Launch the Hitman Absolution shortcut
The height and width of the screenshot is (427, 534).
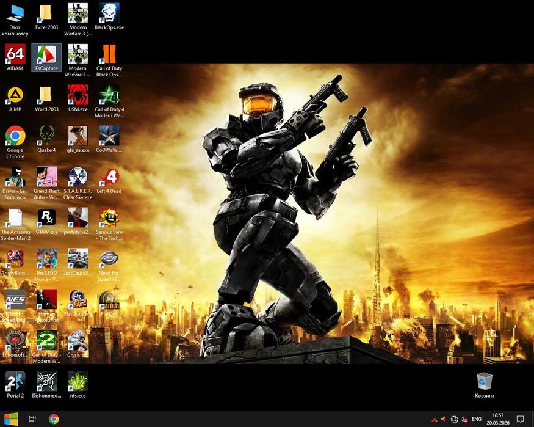tap(46, 306)
